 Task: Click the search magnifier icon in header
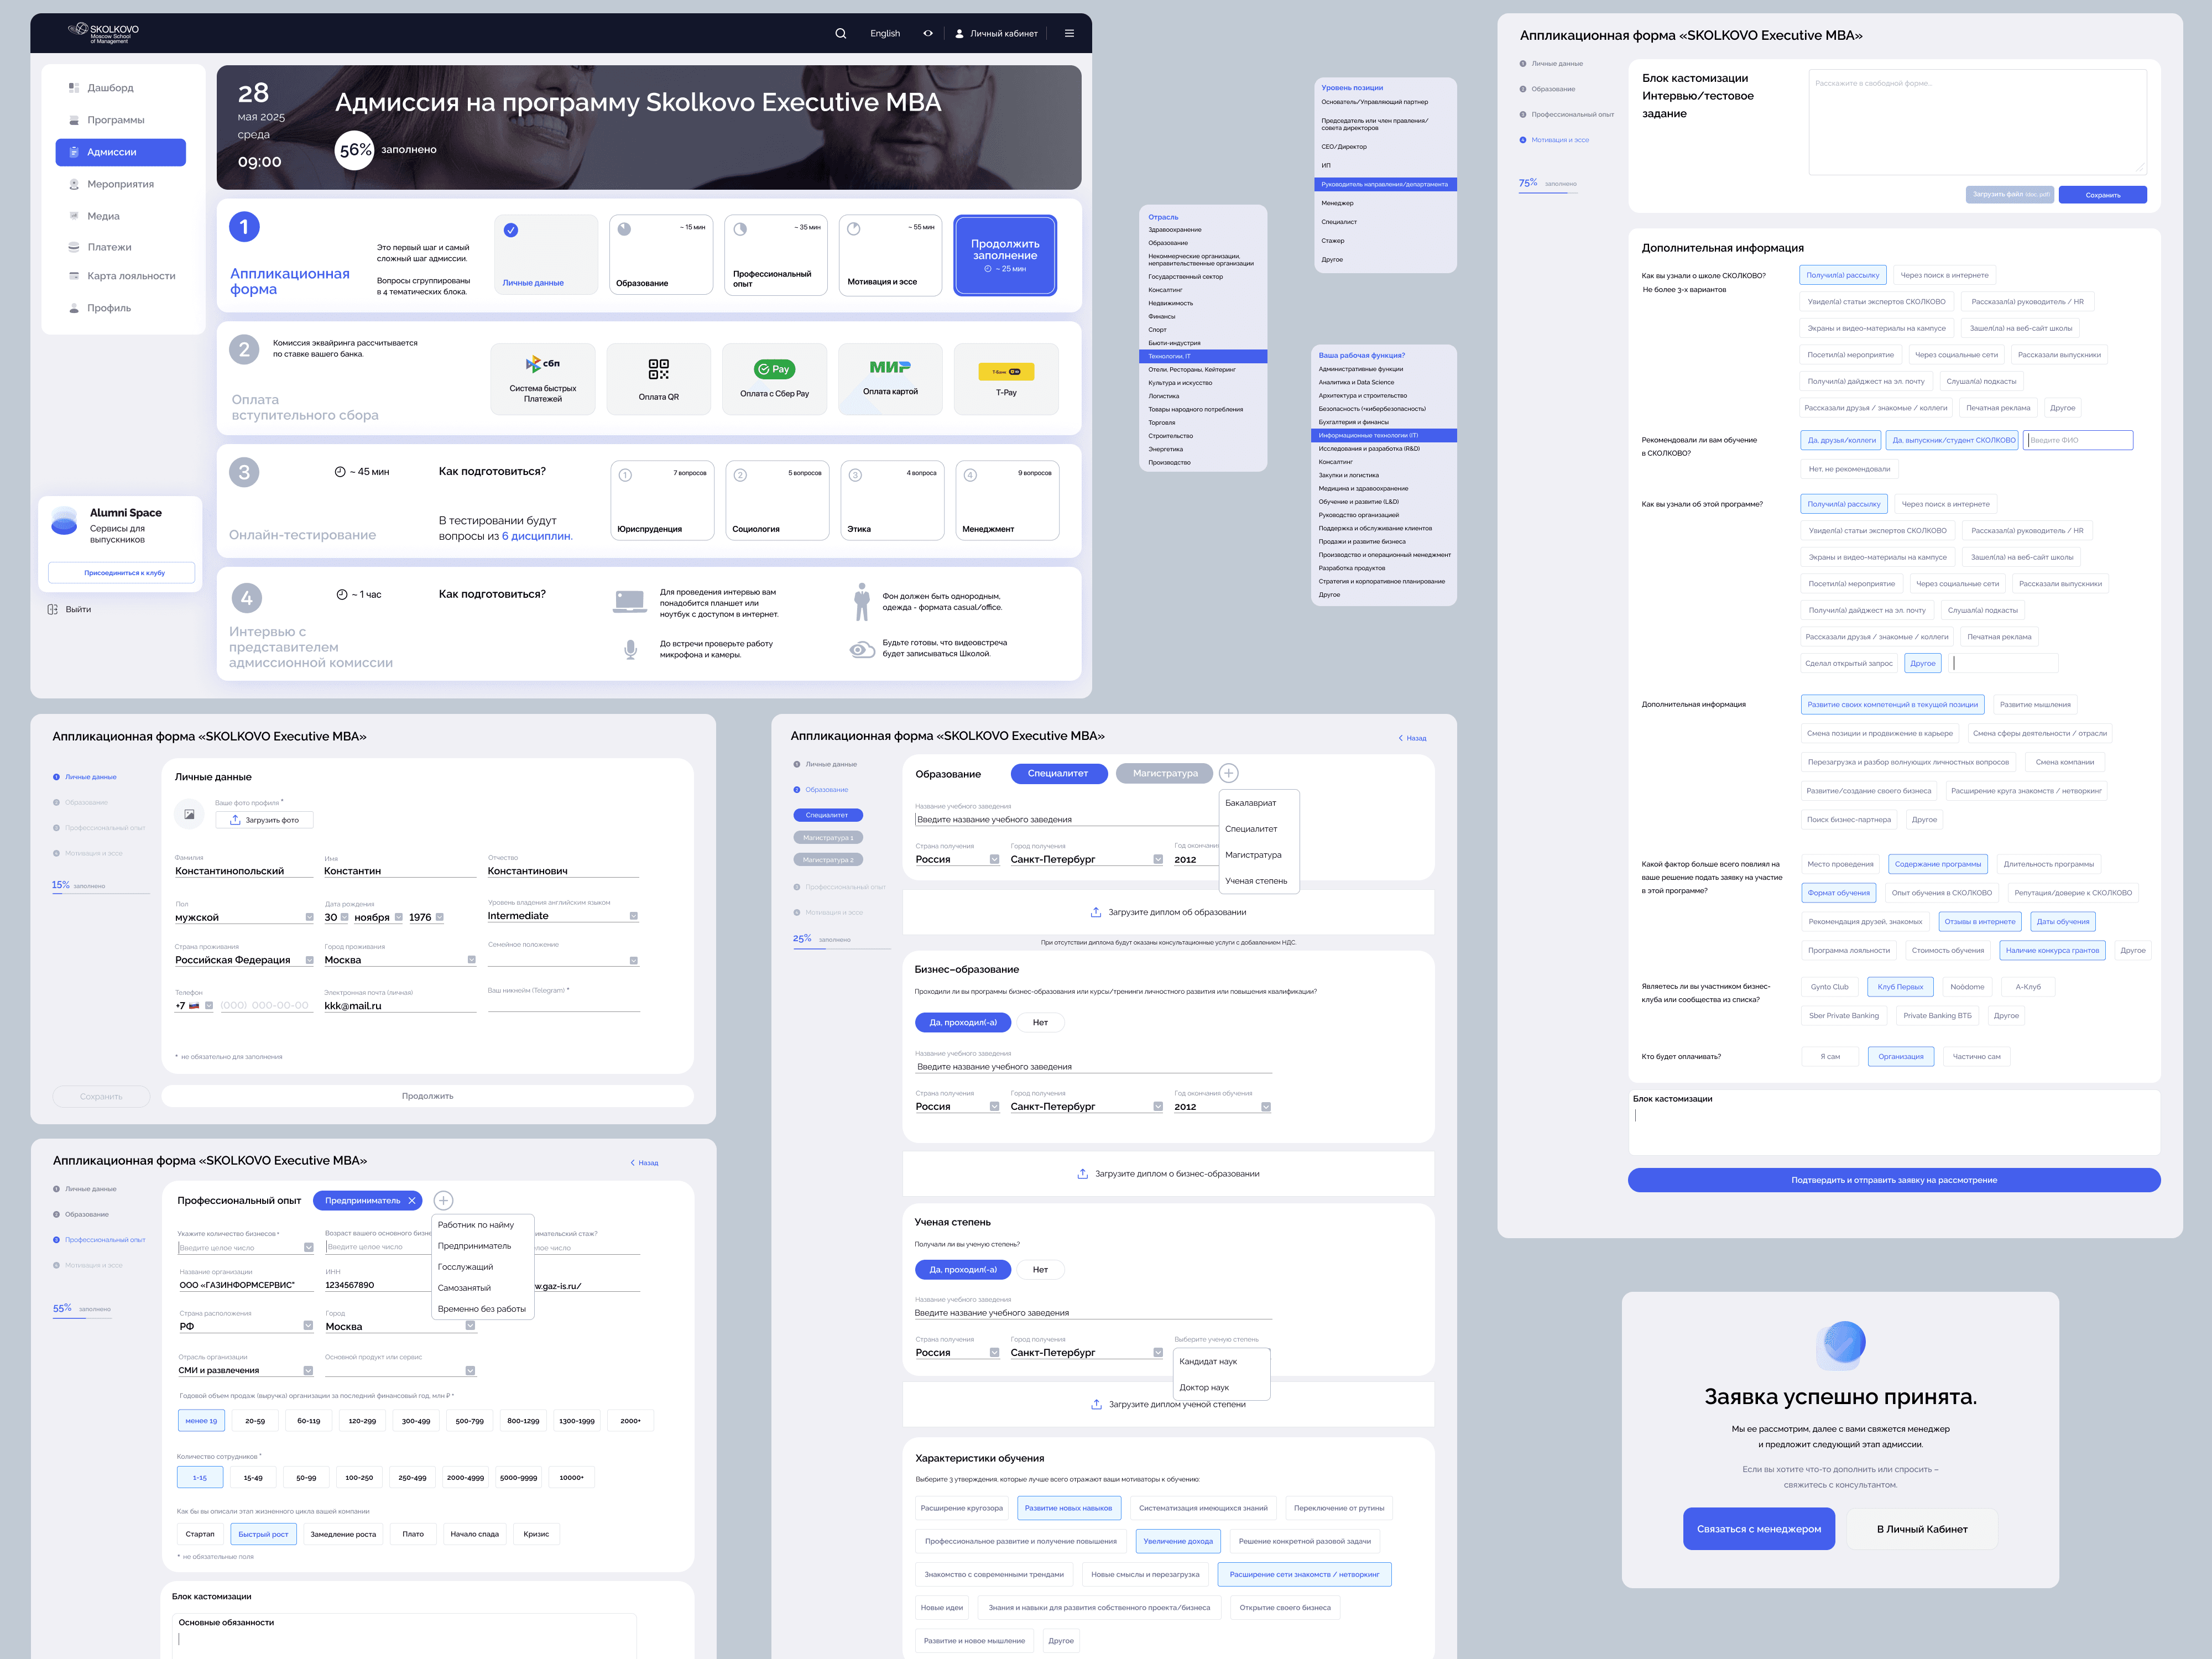tap(840, 34)
